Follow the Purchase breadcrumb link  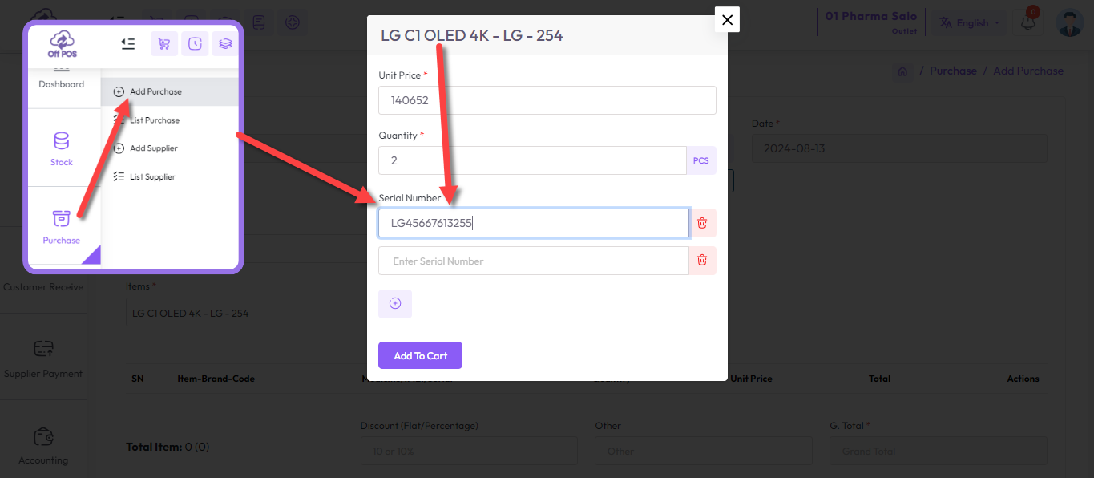point(953,71)
